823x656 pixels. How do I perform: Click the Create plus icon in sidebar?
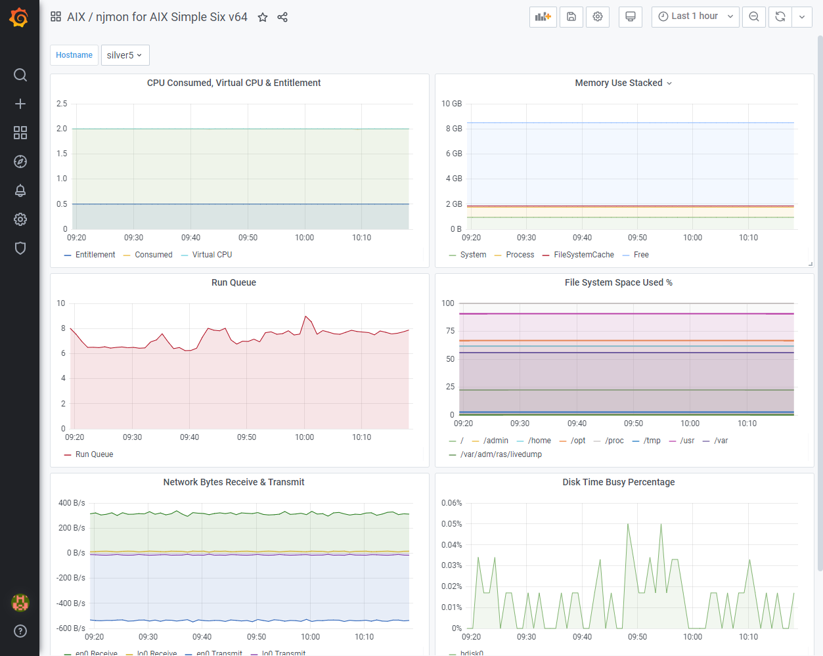click(20, 104)
